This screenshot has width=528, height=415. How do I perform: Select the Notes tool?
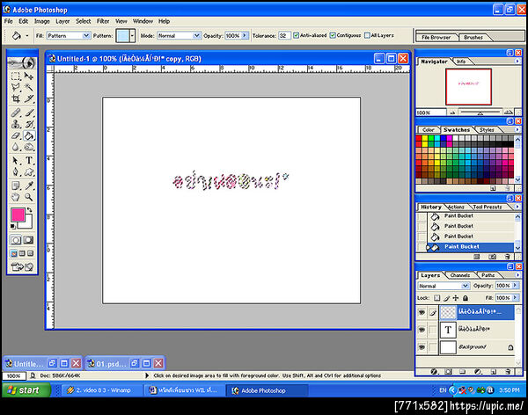click(x=16, y=186)
